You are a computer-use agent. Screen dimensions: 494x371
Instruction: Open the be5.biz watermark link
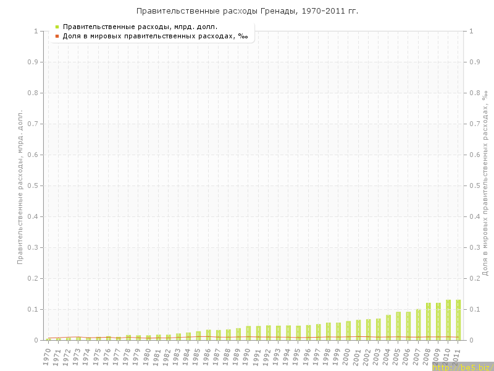point(463,367)
